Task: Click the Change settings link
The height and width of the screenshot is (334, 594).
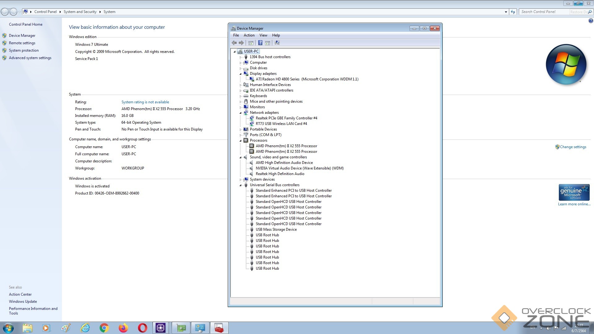Action: tap(573, 147)
